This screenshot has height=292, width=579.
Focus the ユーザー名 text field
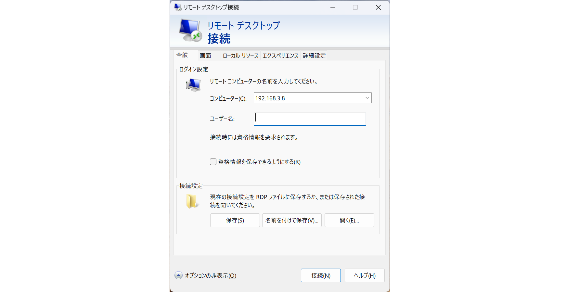tap(310, 119)
